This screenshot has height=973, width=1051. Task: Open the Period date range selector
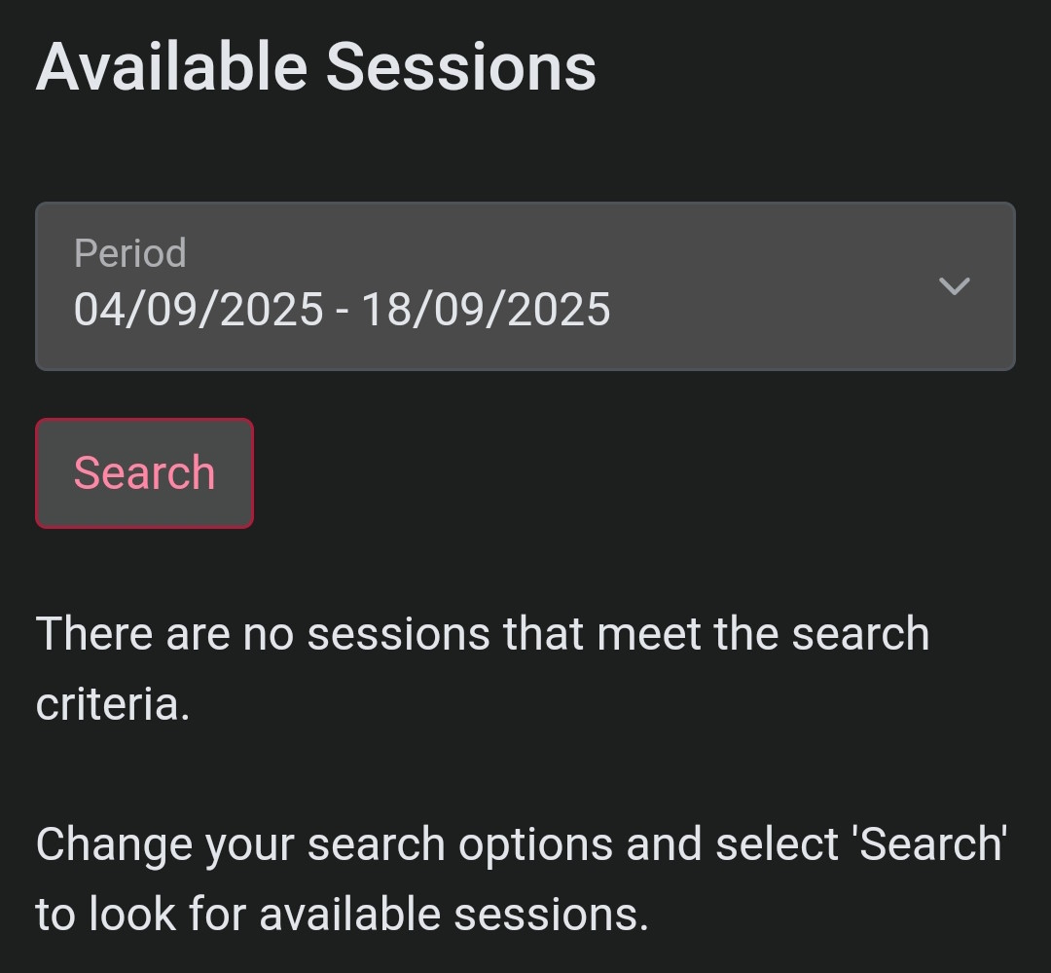pyautogui.click(x=525, y=286)
